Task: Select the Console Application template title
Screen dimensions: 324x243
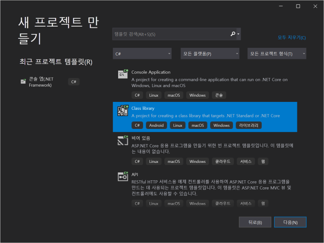Action: (151, 72)
